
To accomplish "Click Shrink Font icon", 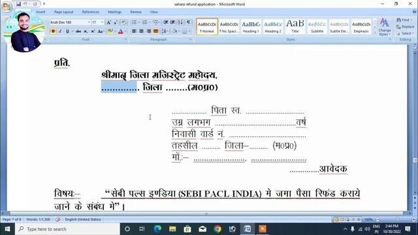I will coord(116,23).
